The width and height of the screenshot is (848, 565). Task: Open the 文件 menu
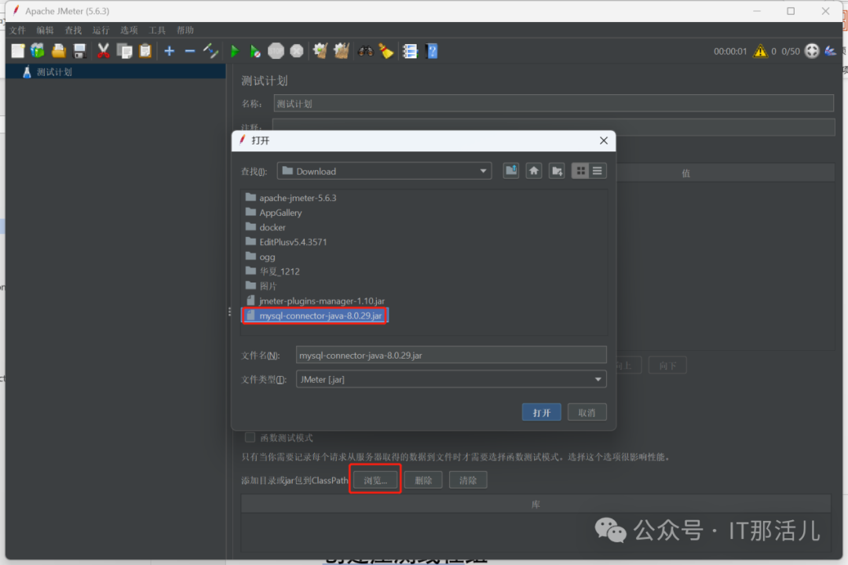click(x=18, y=31)
